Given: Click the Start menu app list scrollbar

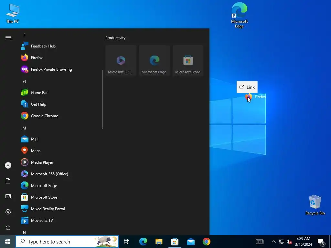Looking at the screenshot, I should [x=102, y=99].
